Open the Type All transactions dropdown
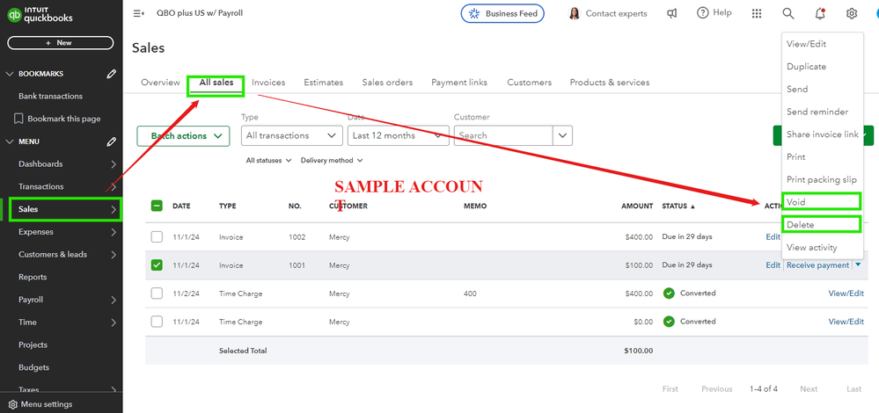This screenshot has width=879, height=413. pyautogui.click(x=291, y=135)
